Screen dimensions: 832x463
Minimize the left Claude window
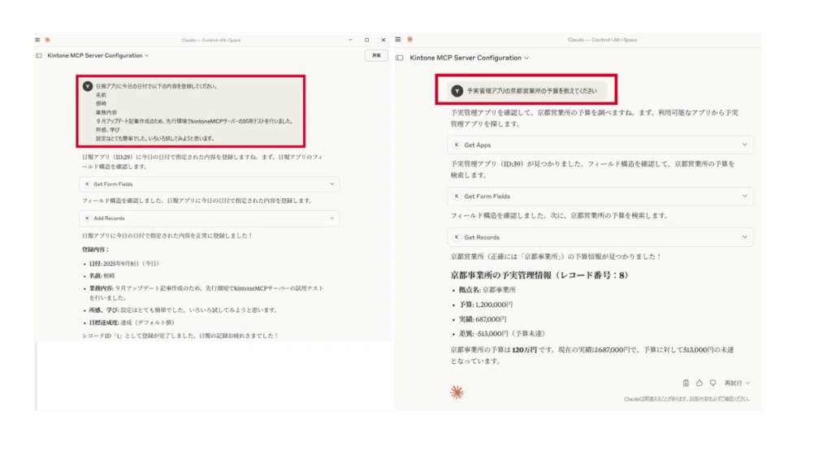click(351, 40)
